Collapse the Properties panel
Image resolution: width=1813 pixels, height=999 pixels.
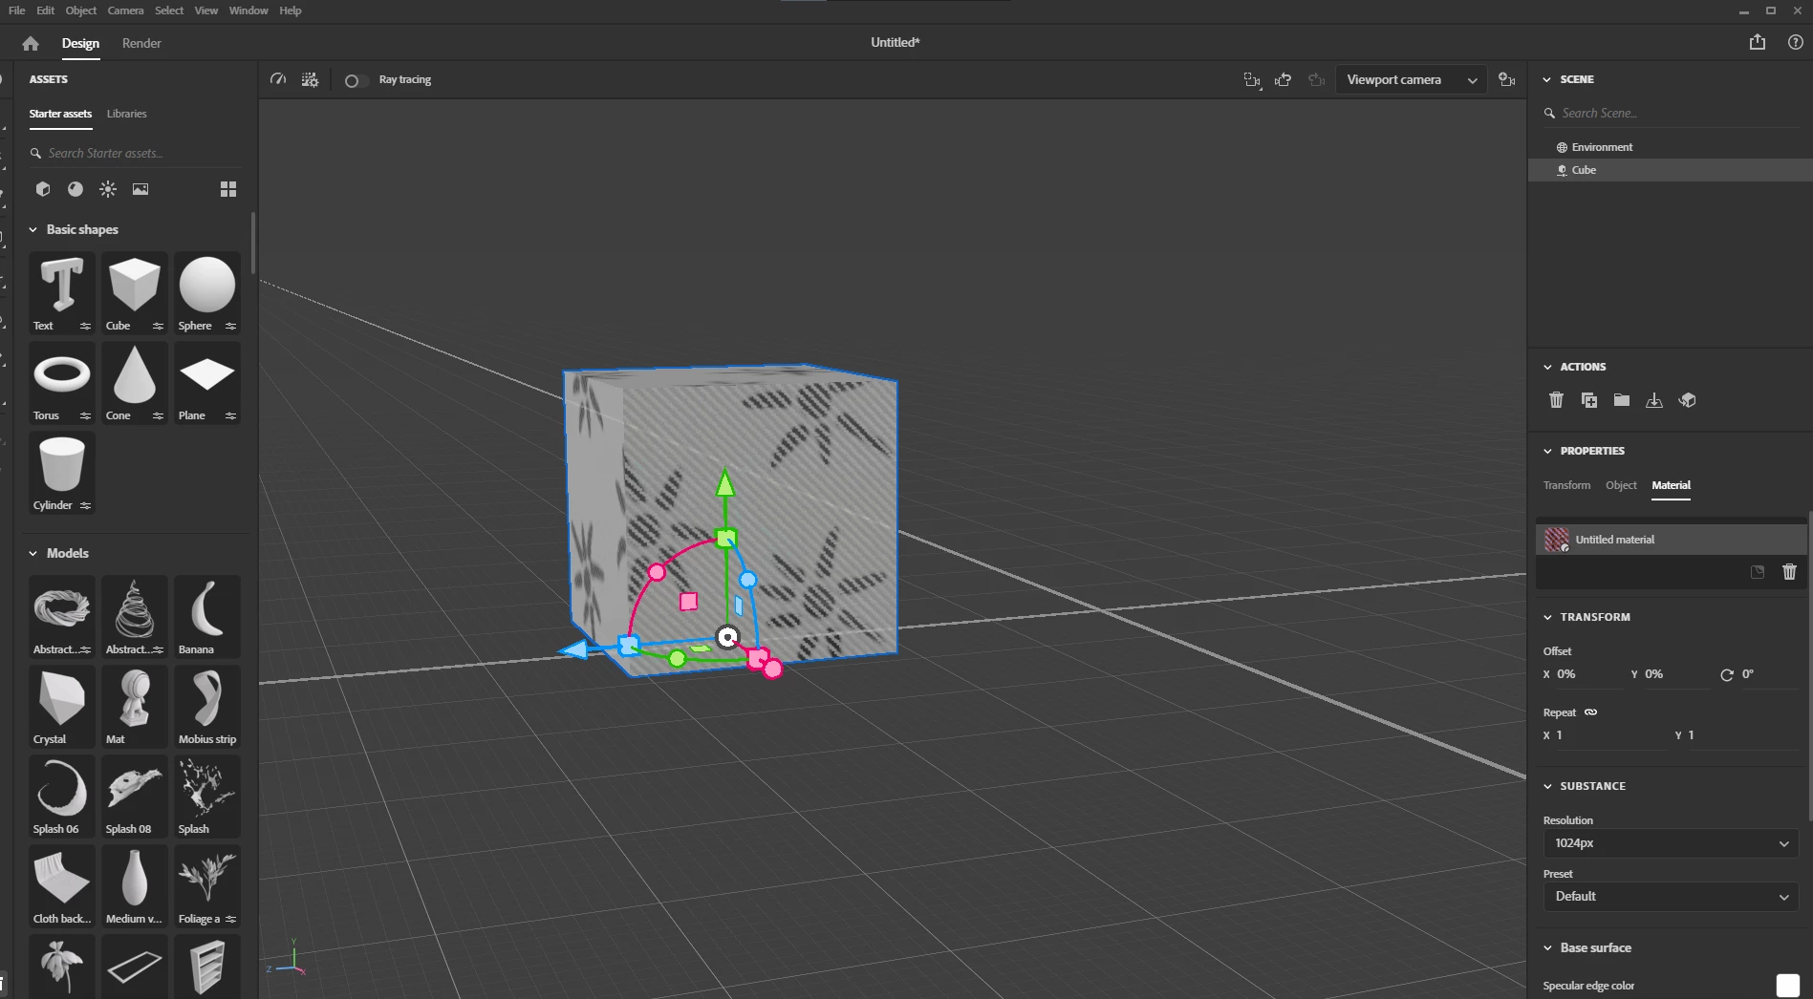[1547, 451]
